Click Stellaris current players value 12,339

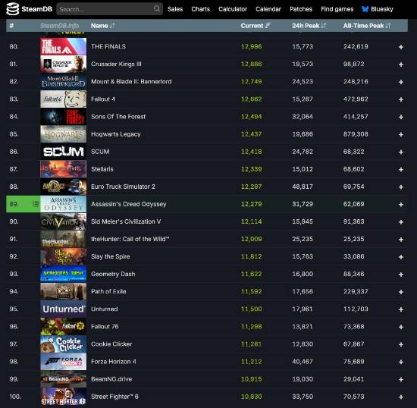click(251, 169)
